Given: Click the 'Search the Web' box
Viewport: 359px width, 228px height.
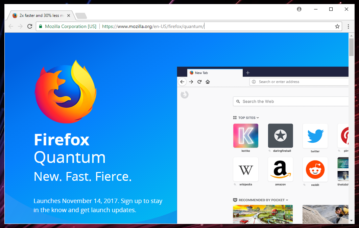Looking at the screenshot, I should (291, 102).
